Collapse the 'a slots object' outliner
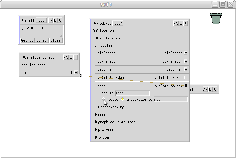The height and width of the screenshot is (158, 236). click(24, 57)
